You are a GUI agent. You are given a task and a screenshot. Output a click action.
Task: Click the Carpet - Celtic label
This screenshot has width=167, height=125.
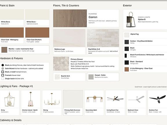[x=100, y=75]
